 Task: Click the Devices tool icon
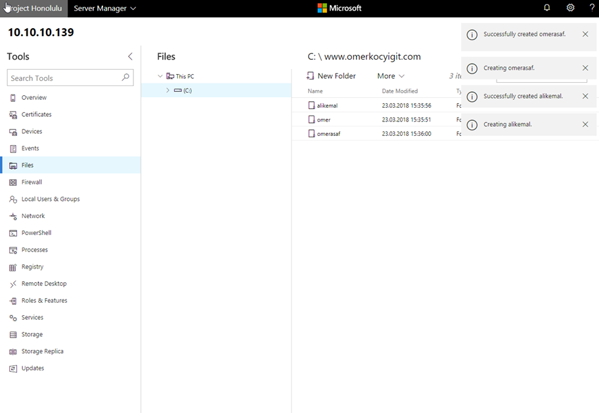click(13, 132)
